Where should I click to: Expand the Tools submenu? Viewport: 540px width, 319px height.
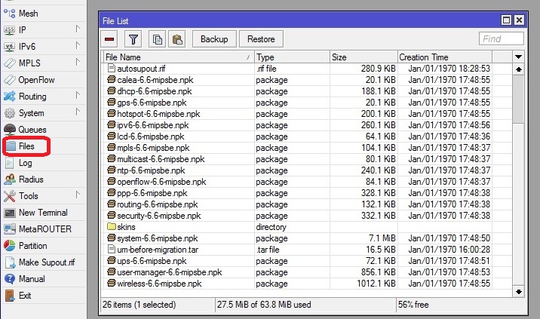29,196
